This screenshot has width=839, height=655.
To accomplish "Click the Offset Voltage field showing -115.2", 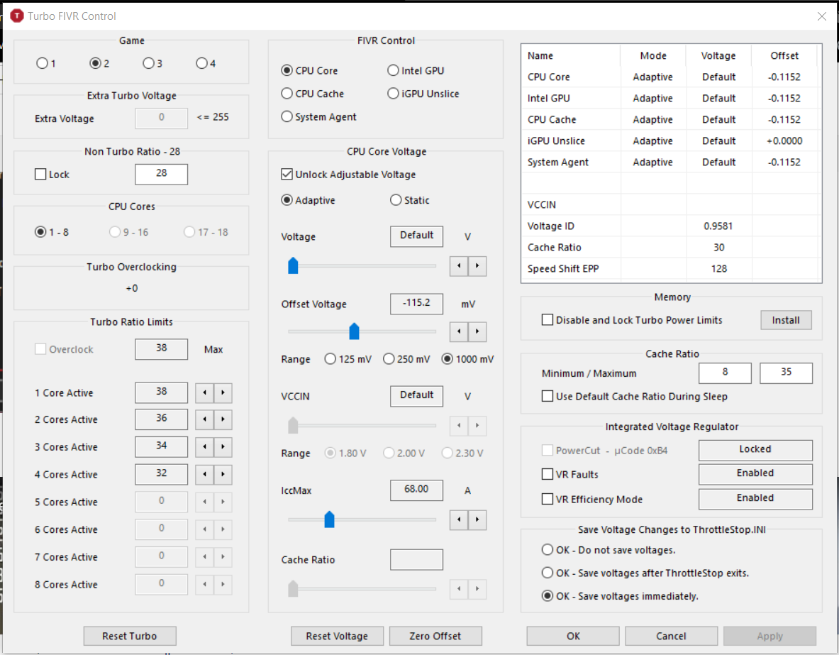I will pos(416,304).
